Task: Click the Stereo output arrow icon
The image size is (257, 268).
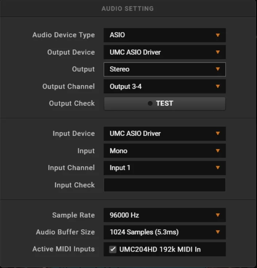Action: pyautogui.click(x=218, y=69)
